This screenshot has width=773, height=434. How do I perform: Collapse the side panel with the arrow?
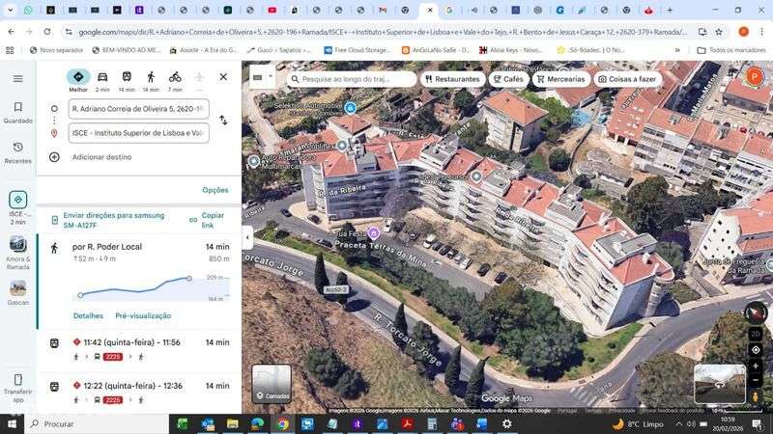coord(247,238)
